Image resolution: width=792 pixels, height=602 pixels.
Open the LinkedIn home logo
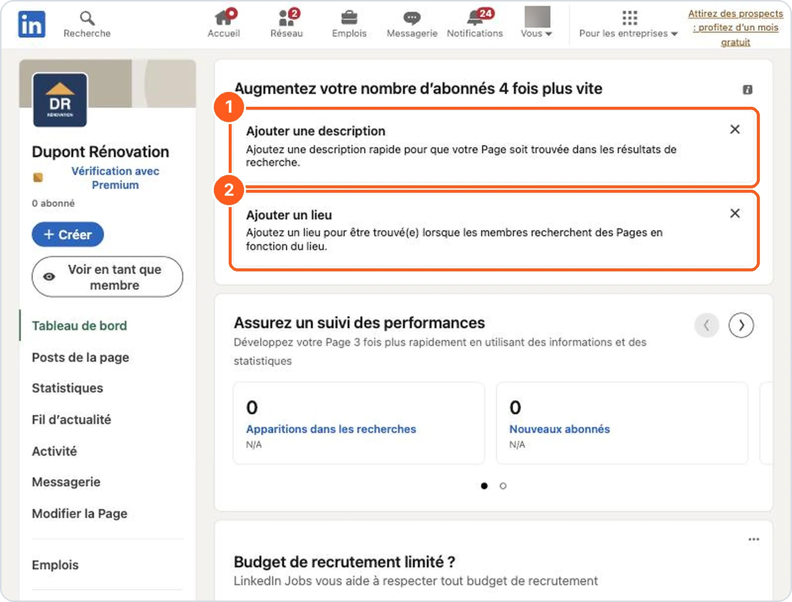(x=32, y=24)
